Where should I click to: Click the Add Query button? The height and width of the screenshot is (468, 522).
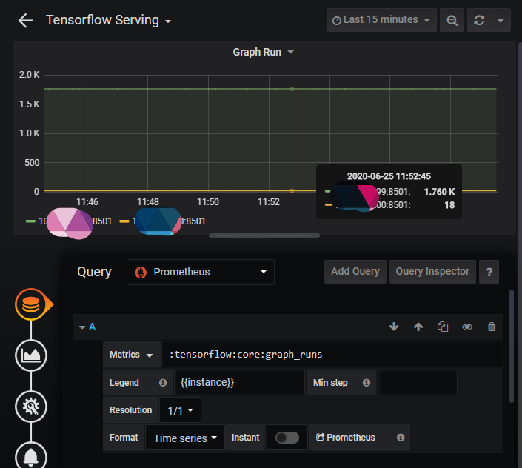coord(355,272)
